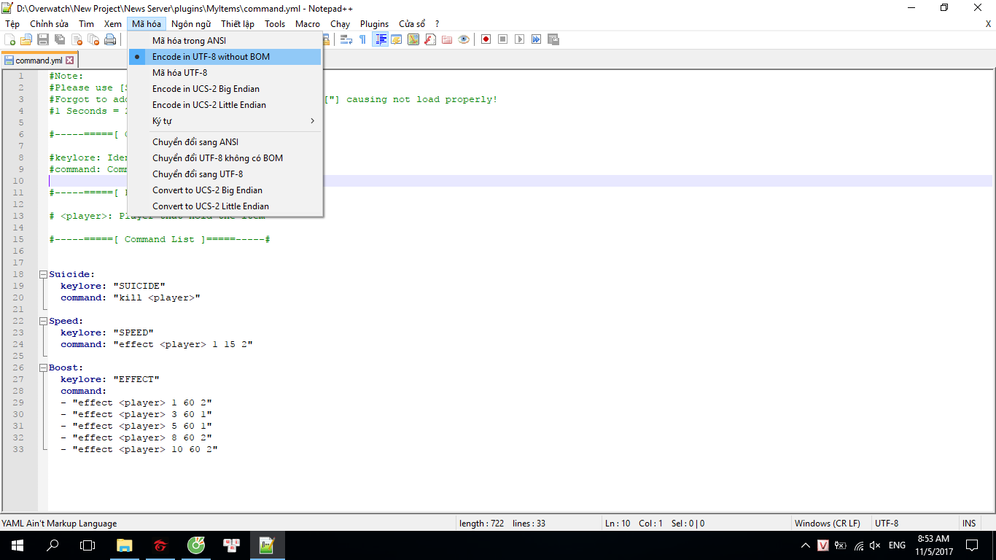Select 'Encode in UCS-2 Big Endian'
Viewport: 996px width, 560px height.
tap(225, 89)
